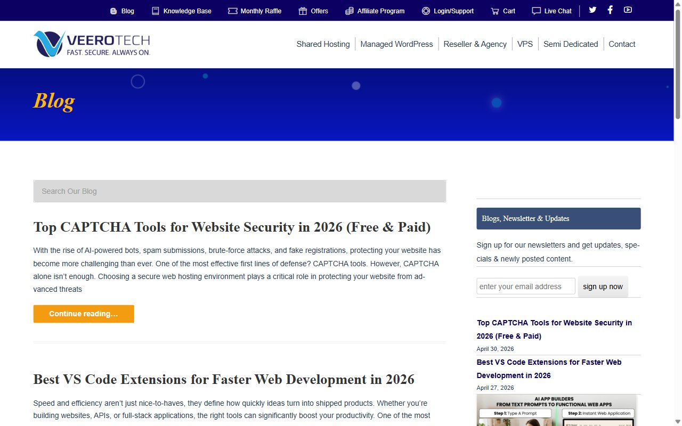Viewport: 682px width, 426px height.
Task: Click the April 30, 2026 date text
Action: point(496,349)
